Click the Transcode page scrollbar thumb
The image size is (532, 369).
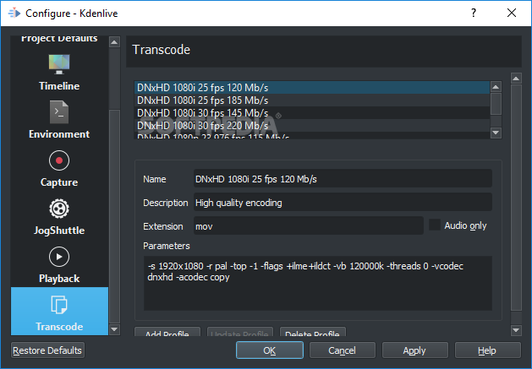(516, 198)
